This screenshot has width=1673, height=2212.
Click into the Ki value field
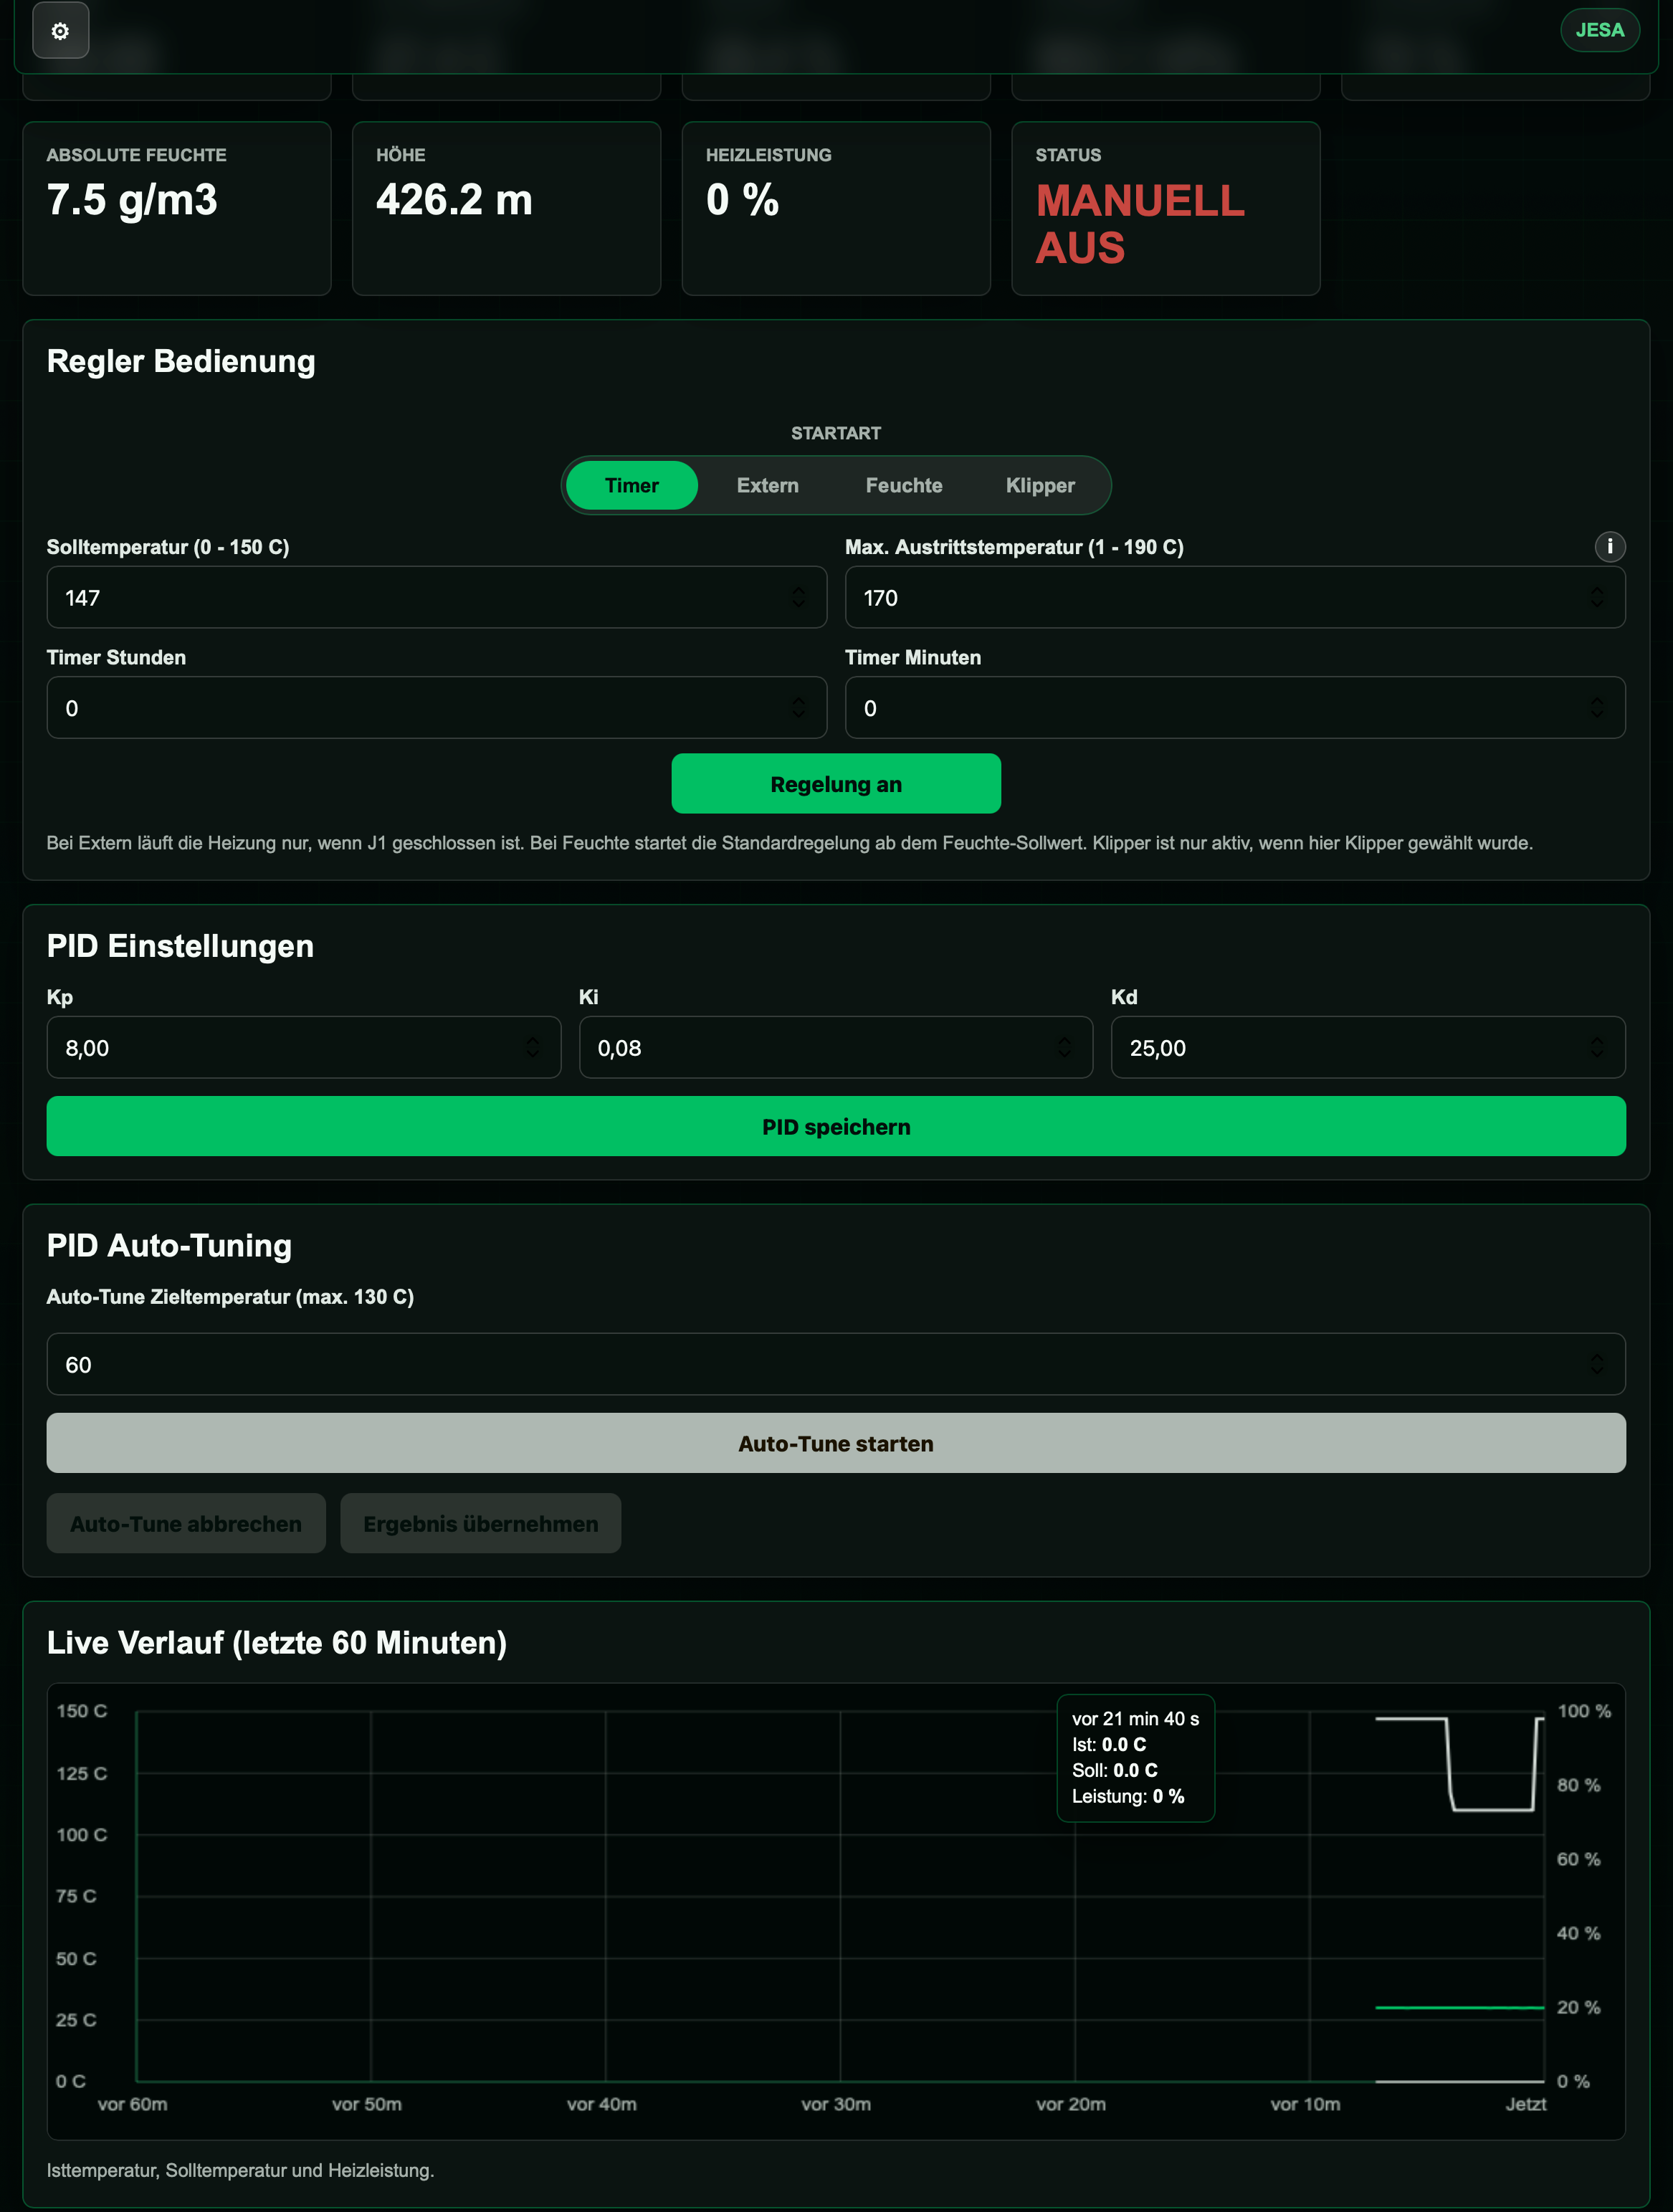click(836, 1047)
